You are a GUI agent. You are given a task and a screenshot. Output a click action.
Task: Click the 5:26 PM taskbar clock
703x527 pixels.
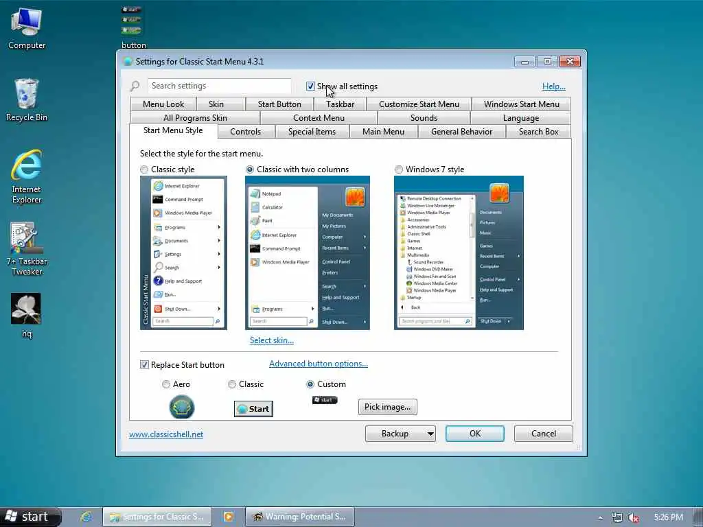pyautogui.click(x=668, y=517)
